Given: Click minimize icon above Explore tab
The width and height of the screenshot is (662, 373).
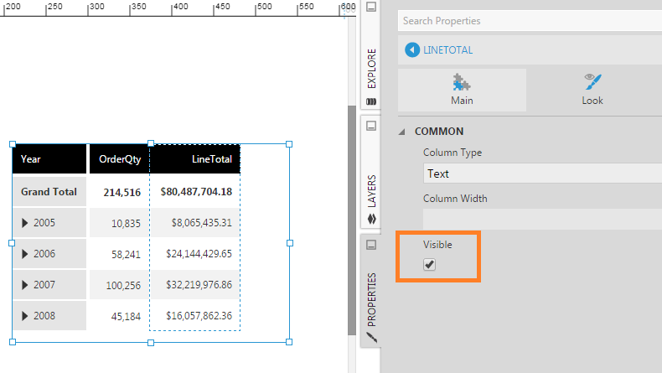Looking at the screenshot, I should [x=371, y=8].
